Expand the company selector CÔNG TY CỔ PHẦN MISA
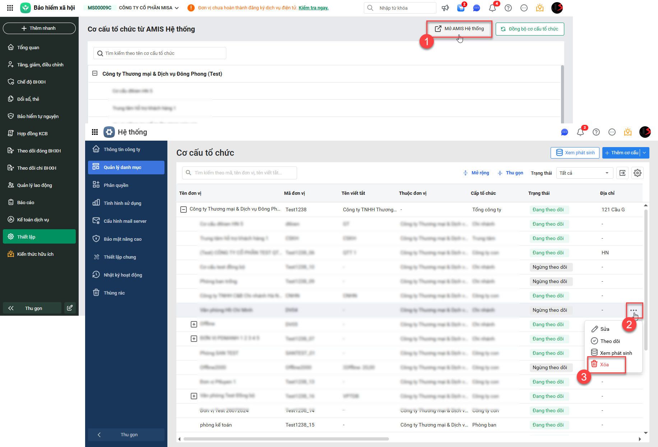 (x=149, y=8)
